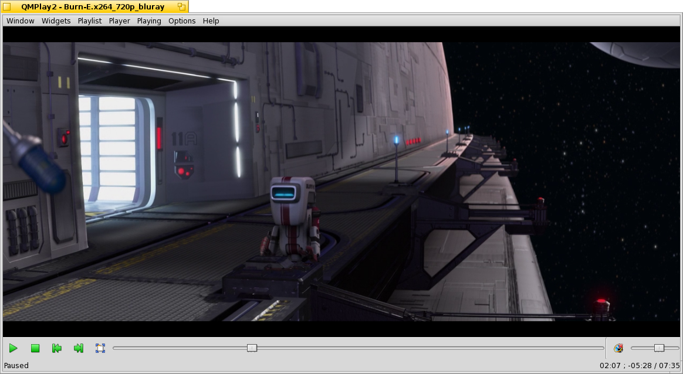
Task: Click the video frame showing the robot
Action: (x=341, y=182)
